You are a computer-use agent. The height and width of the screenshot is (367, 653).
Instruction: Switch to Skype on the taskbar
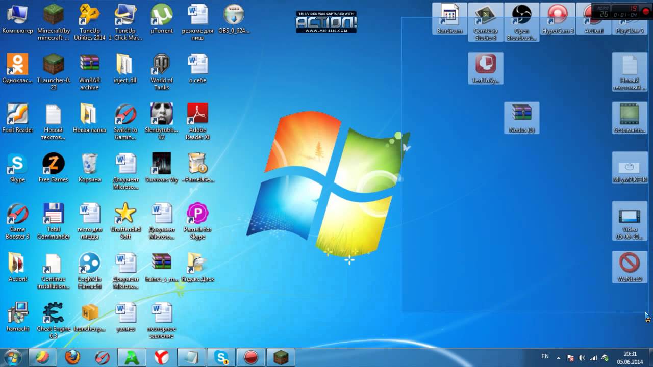coord(221,357)
